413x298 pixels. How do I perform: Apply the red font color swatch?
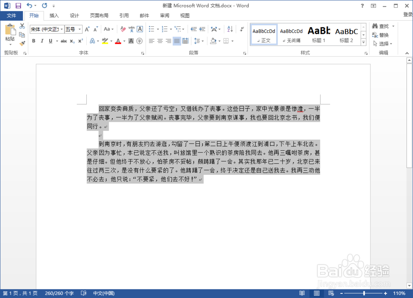tap(118, 41)
